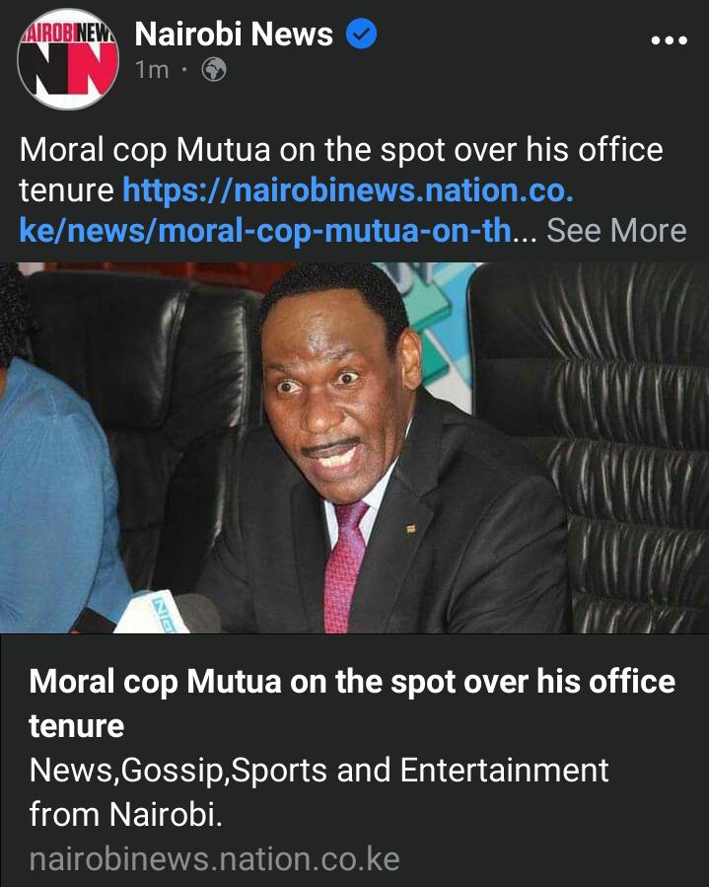The width and height of the screenshot is (709, 887).
Task: Click the grey nairobinews.nation.co.ke domain text
Action: point(215,859)
